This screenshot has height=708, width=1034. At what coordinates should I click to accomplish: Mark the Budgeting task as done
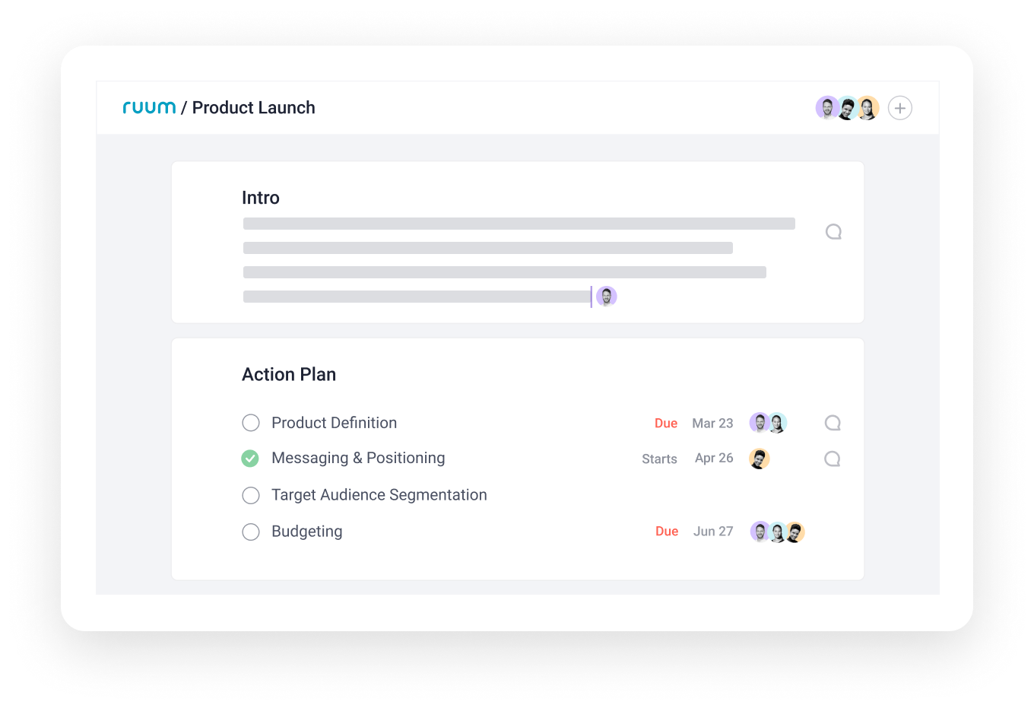click(251, 532)
